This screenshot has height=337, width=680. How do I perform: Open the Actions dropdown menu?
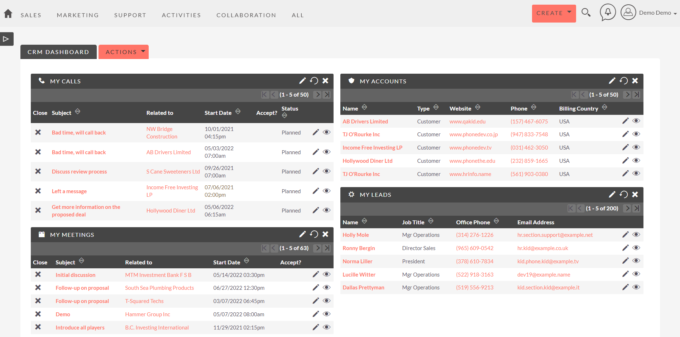coord(124,52)
